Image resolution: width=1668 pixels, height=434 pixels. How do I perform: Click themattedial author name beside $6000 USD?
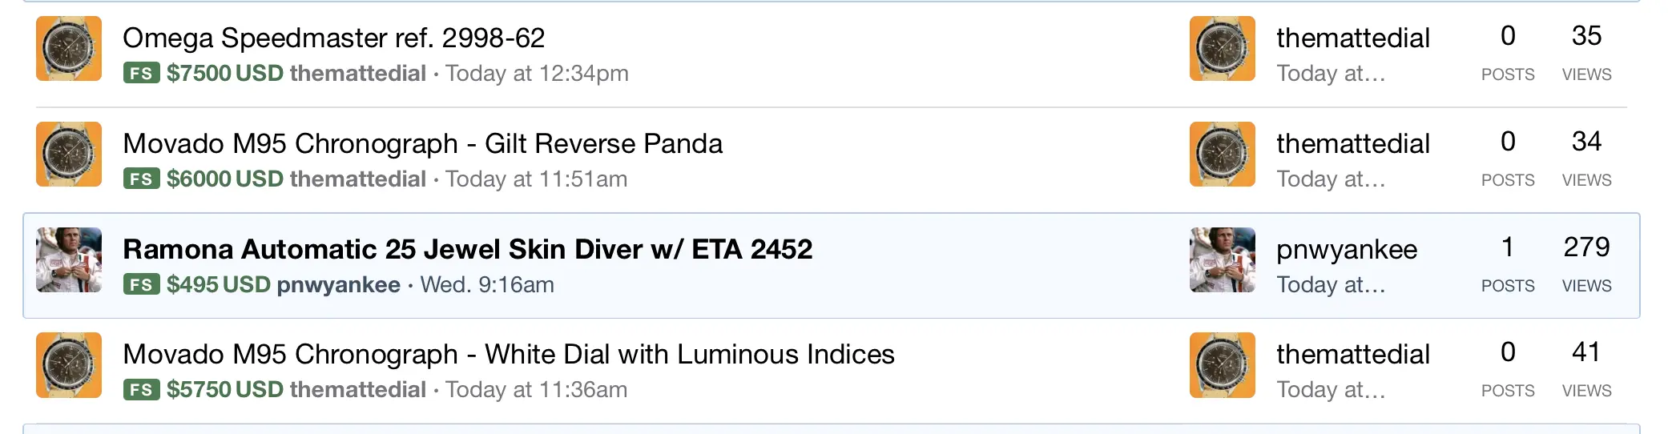[357, 179]
